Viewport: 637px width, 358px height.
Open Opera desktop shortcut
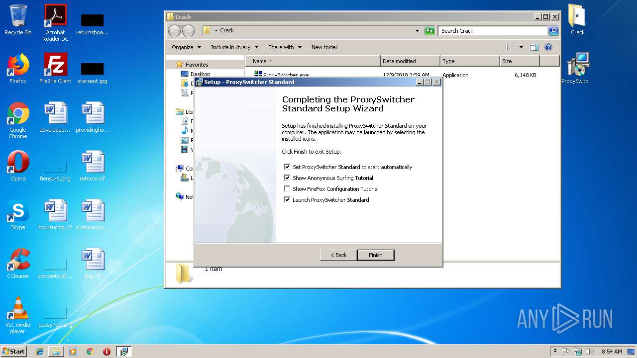pyautogui.click(x=18, y=166)
